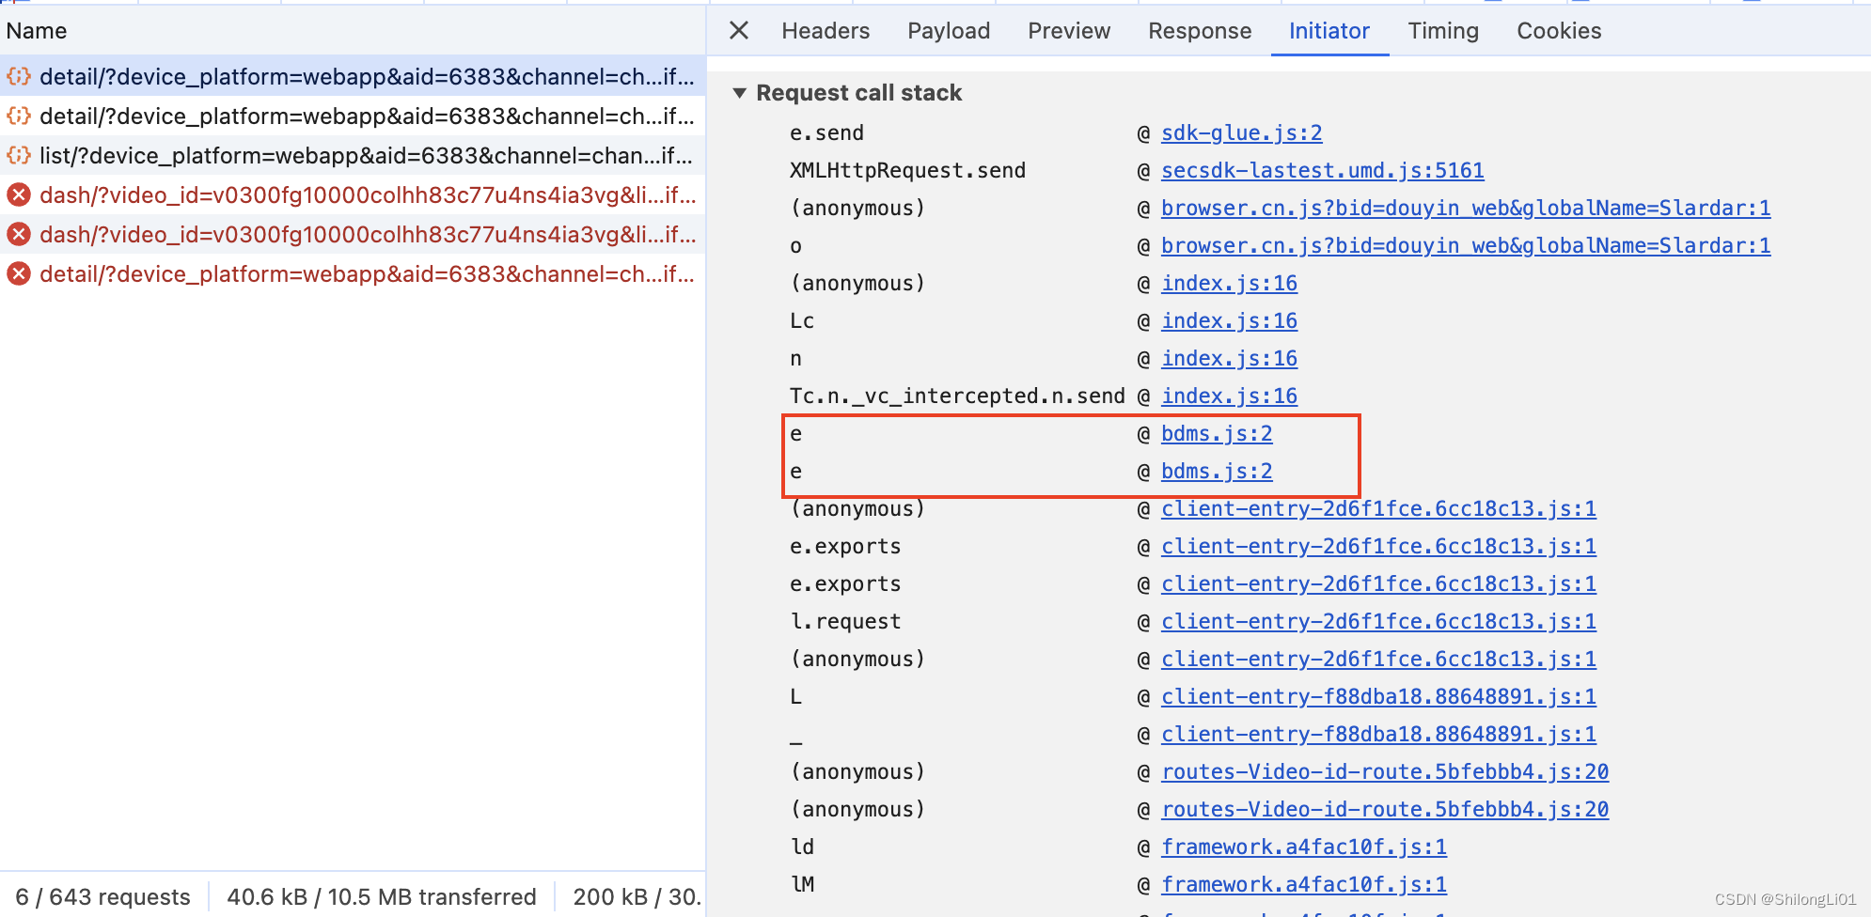Select the failed red detail/?device_platform request
The width and height of the screenshot is (1871, 917).
[x=353, y=273]
